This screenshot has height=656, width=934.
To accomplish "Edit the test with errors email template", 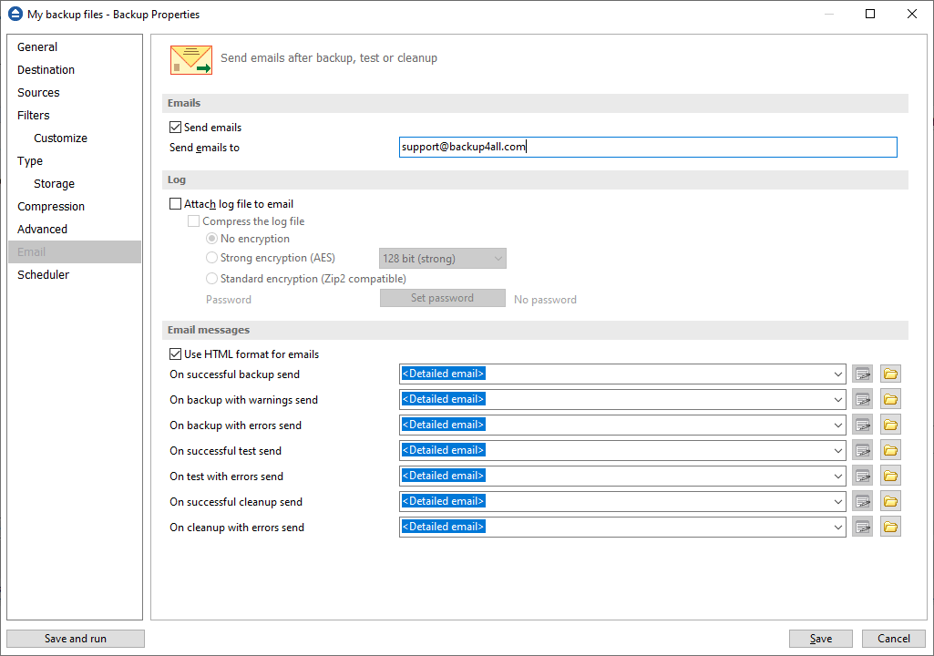I will coord(862,476).
